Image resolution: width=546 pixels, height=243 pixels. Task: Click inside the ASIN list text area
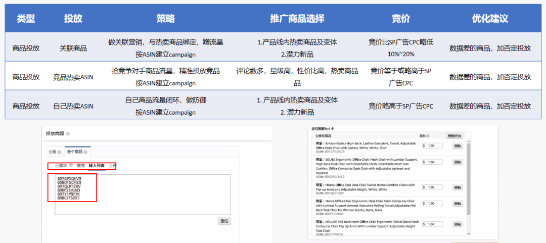coord(143,195)
